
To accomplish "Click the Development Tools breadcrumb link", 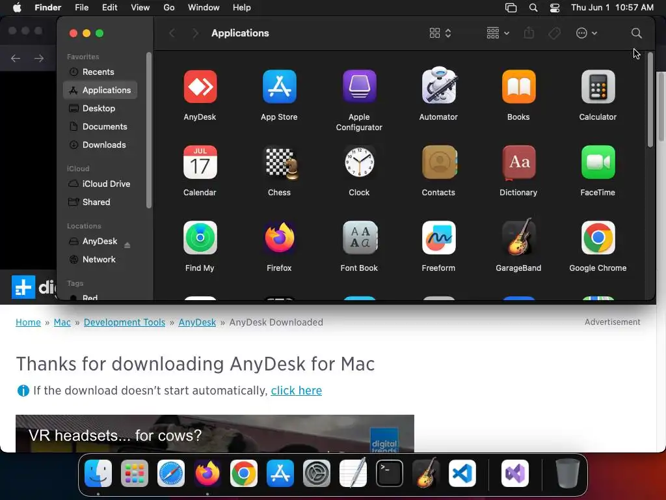I will click(124, 322).
